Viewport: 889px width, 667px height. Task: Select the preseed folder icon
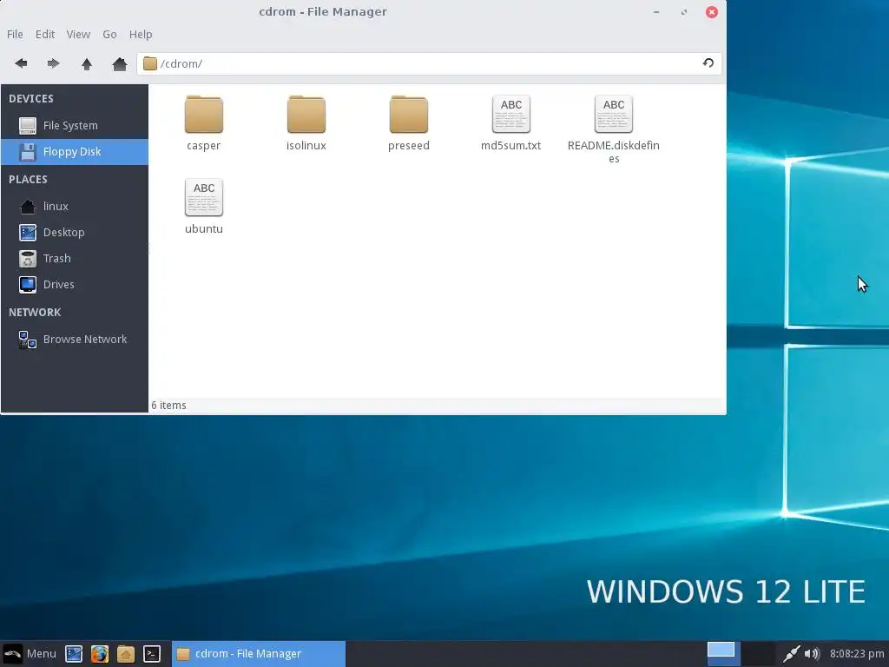tap(409, 114)
